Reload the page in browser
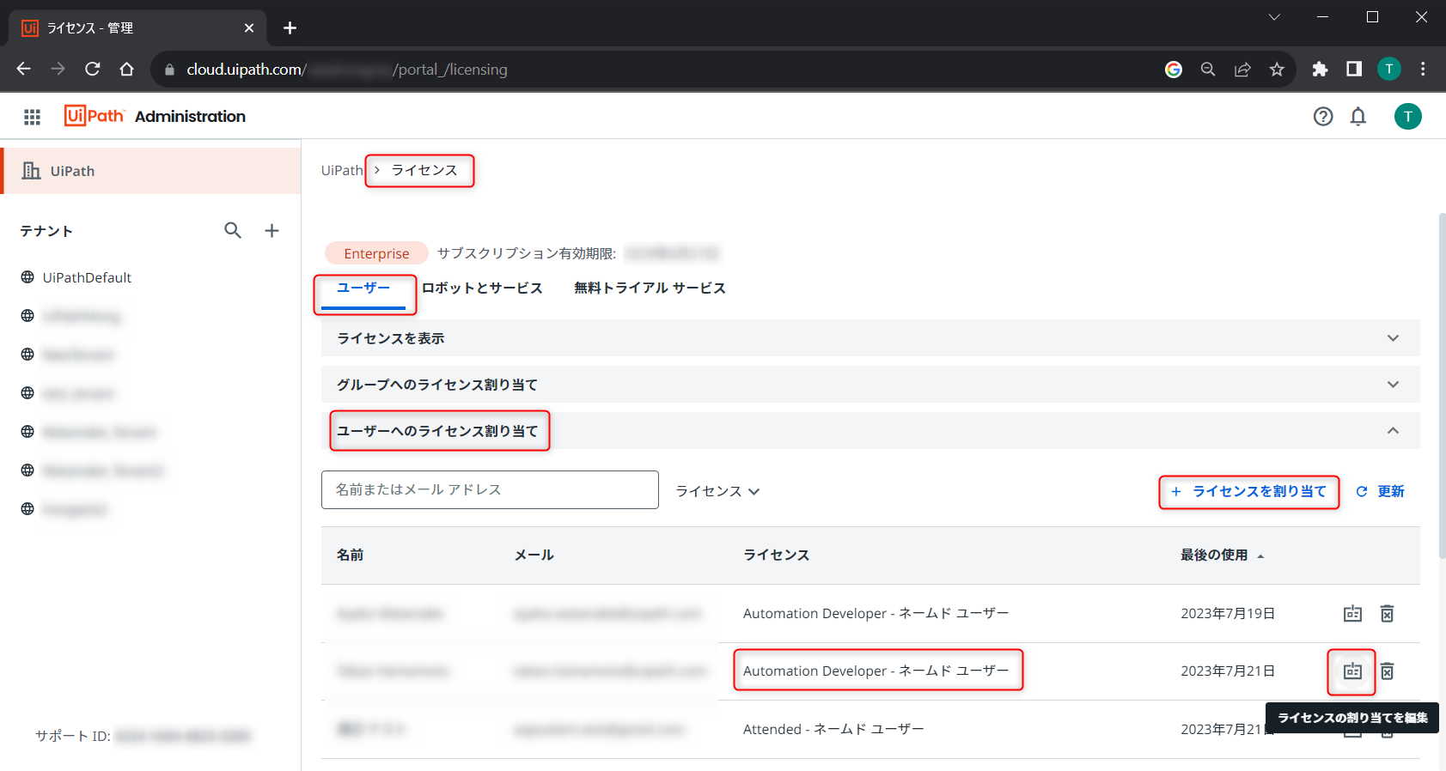 93,69
